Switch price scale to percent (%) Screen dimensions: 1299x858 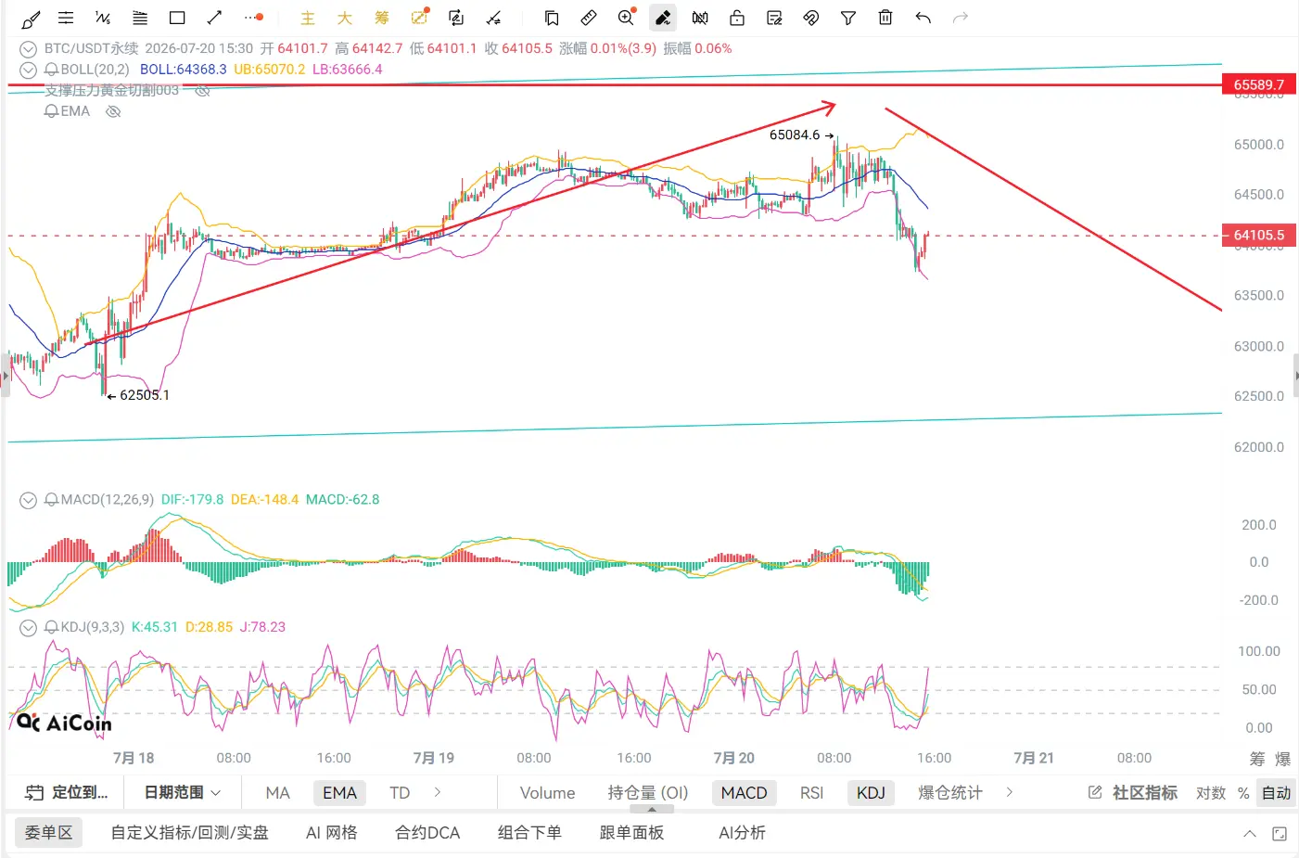pos(1243,793)
